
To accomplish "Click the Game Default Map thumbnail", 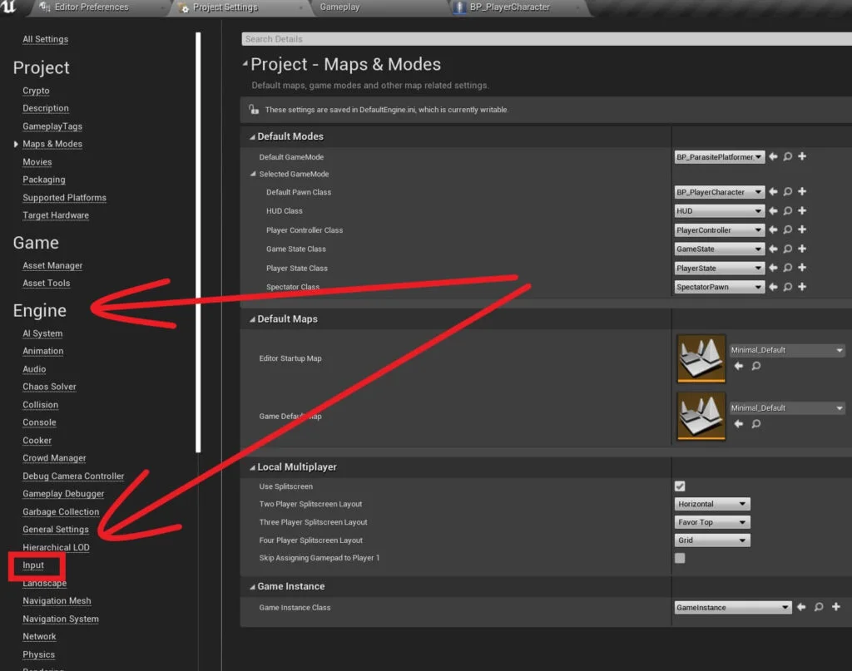I will 701,416.
